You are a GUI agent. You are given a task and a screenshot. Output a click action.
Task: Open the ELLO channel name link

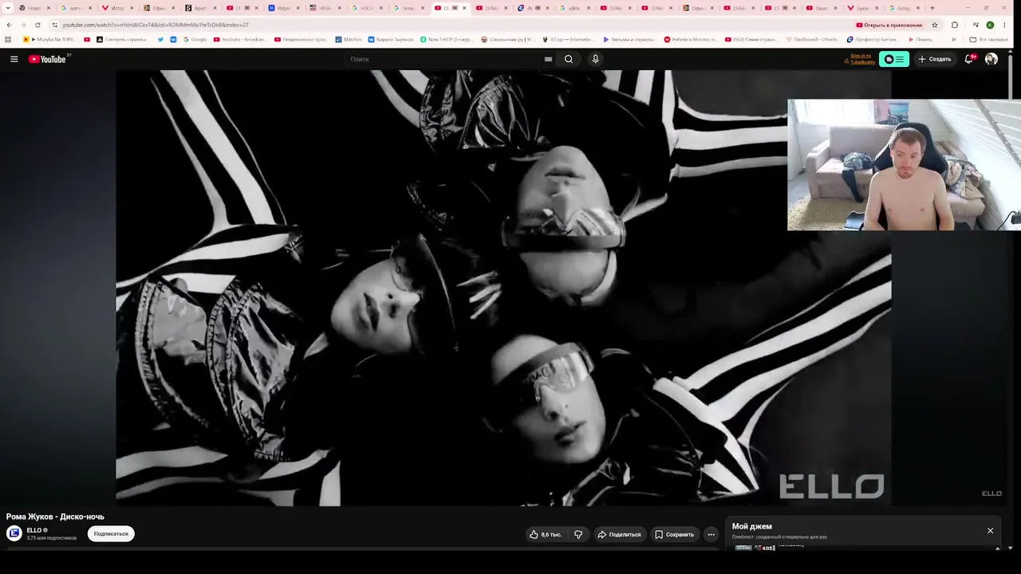coord(34,530)
